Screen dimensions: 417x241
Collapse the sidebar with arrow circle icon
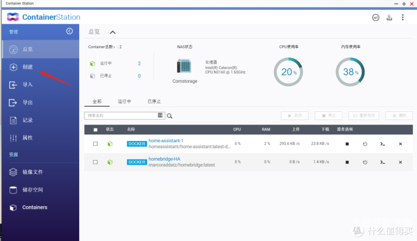point(69,31)
